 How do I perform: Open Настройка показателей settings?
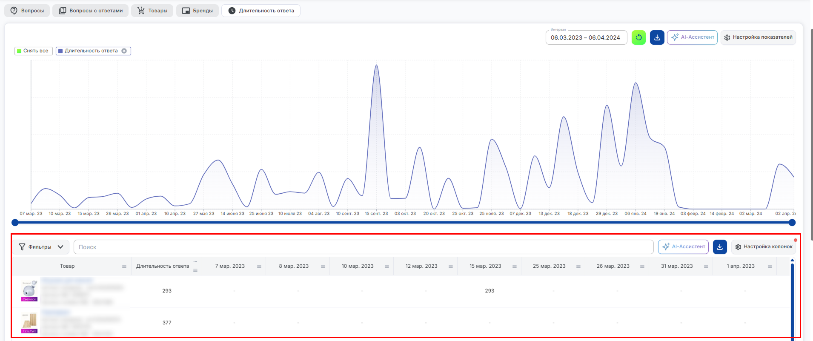(758, 37)
